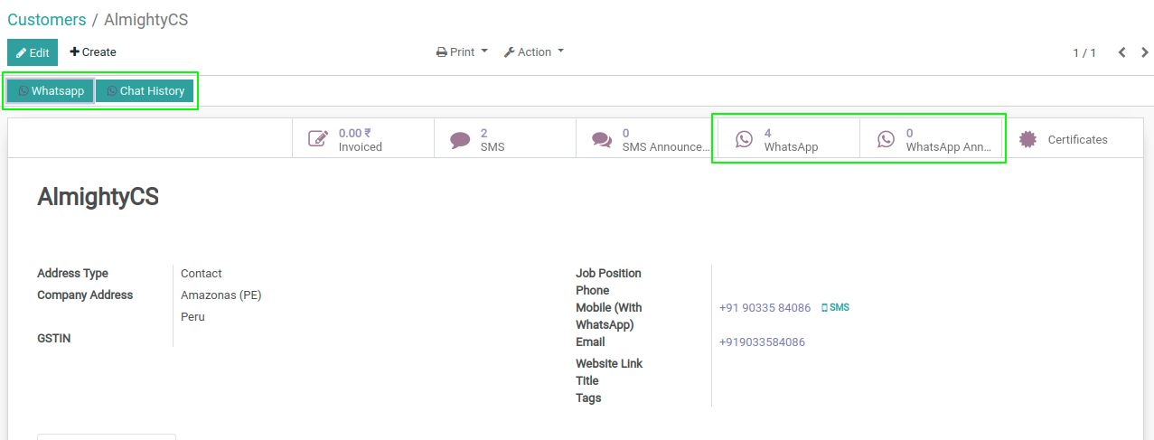Click the WhatsApp Announcement icon
Screen dimensions: 1154x440
click(886, 139)
